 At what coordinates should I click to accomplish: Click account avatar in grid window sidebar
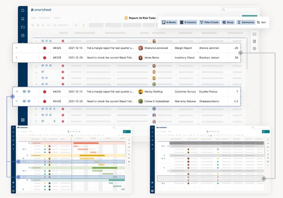click(x=152, y=191)
